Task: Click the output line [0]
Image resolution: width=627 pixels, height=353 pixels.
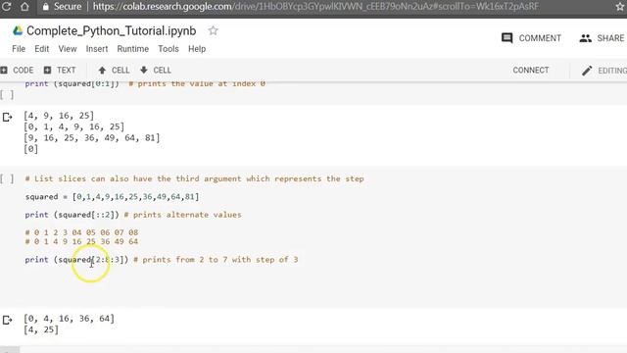Action: tap(30, 149)
